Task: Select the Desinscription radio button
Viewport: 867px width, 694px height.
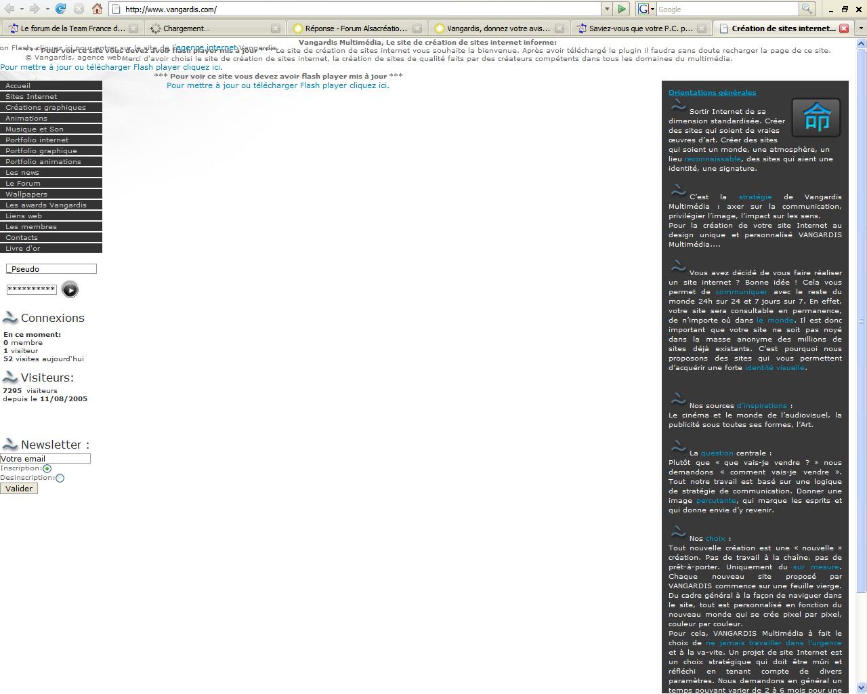Action: click(60, 478)
